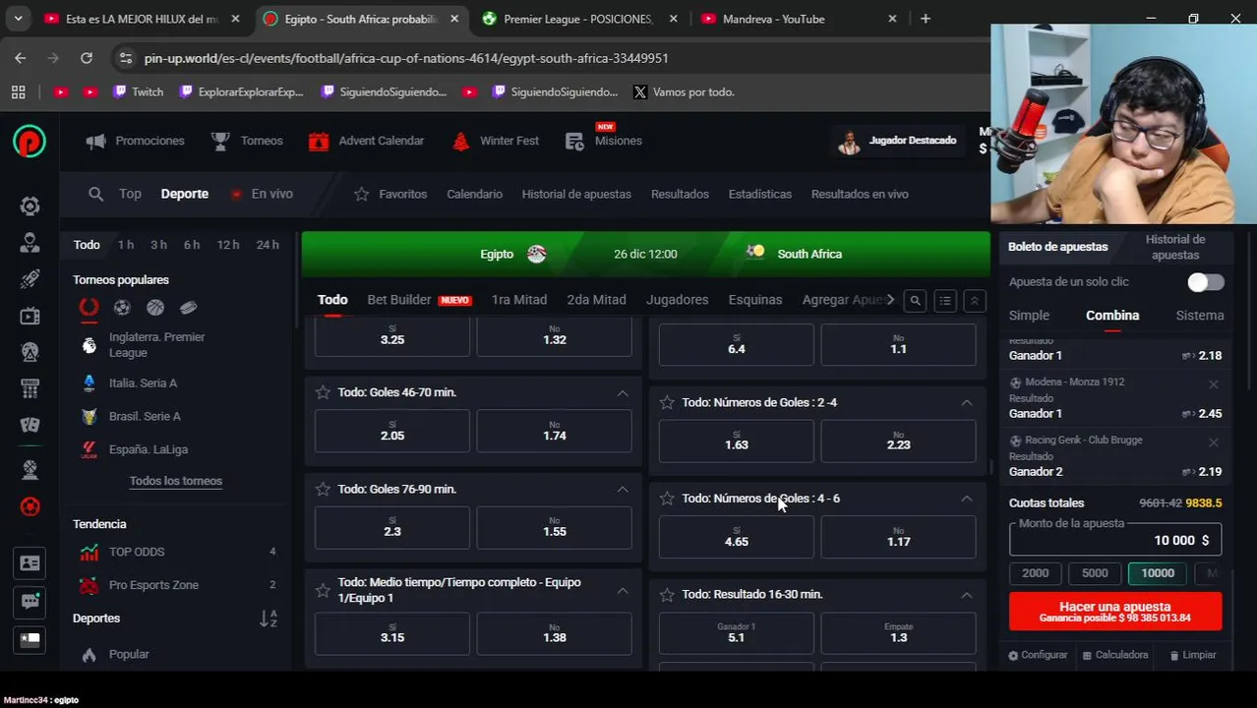Open the Esquinas tab
1257x708 pixels.
click(x=755, y=300)
